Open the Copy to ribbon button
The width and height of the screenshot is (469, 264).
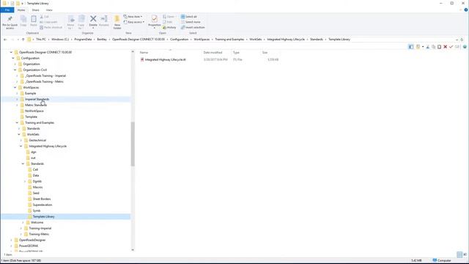tap(81, 22)
